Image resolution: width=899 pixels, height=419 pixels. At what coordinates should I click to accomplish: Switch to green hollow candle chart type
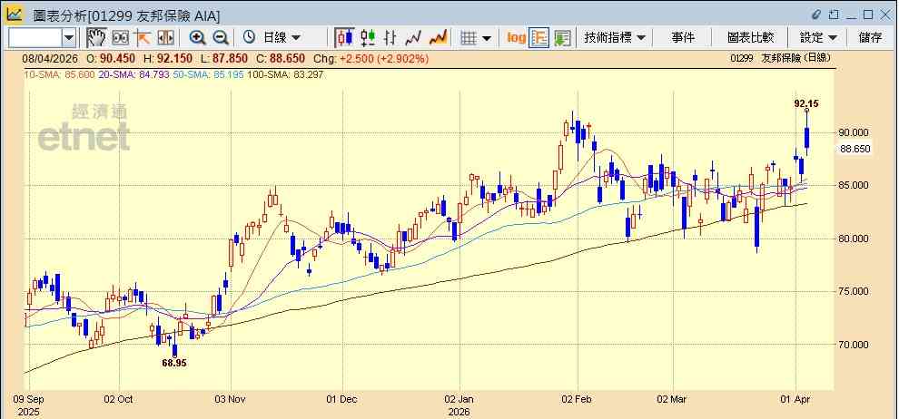tap(368, 38)
